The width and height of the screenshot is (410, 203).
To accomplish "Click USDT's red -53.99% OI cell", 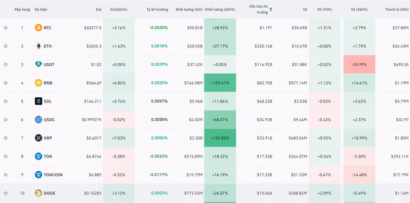I will (x=359, y=65).
